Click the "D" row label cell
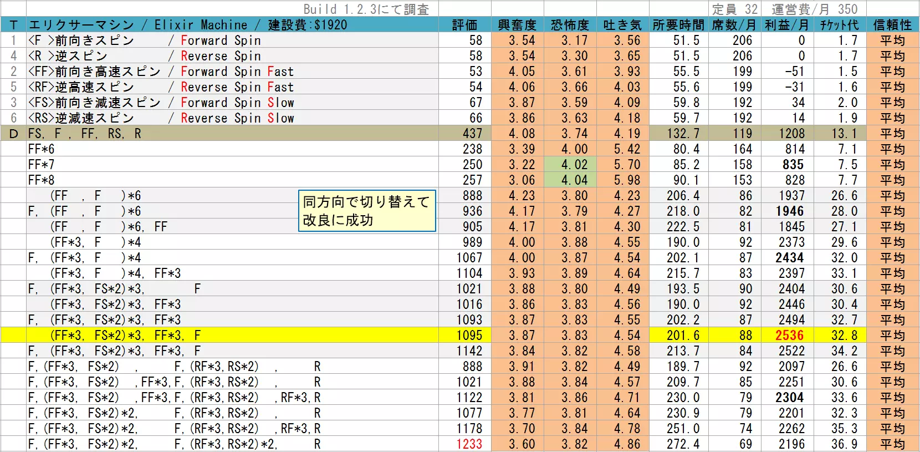 pos(13,134)
